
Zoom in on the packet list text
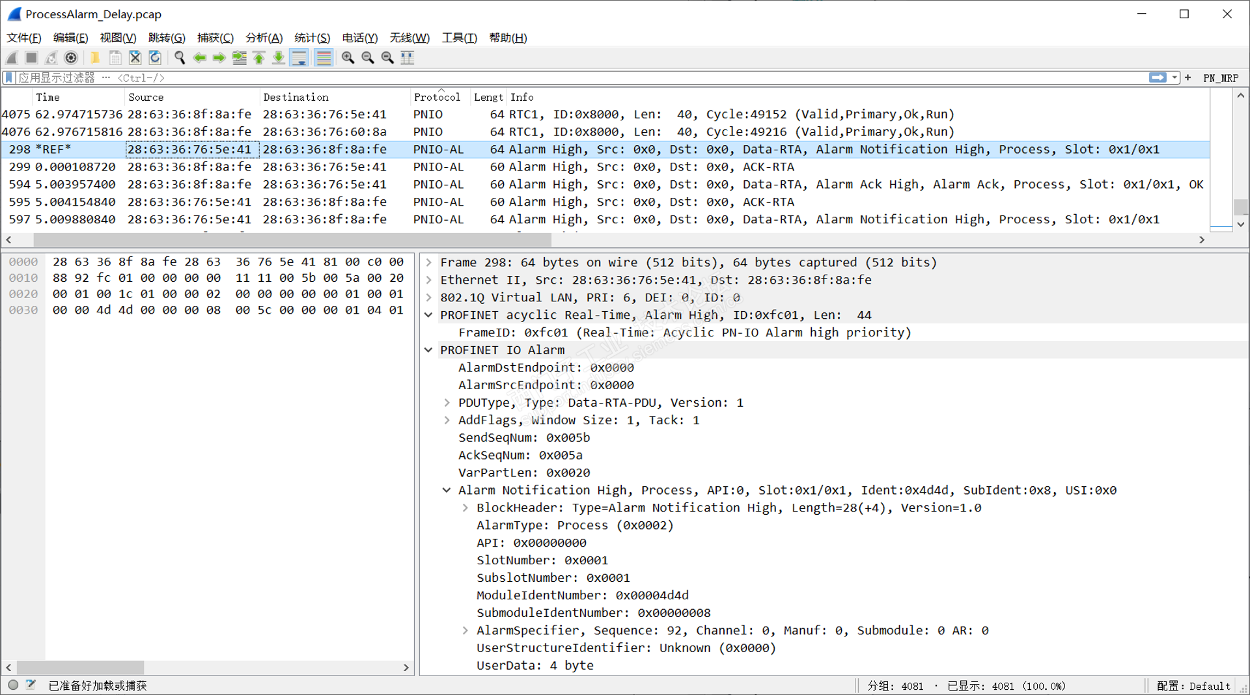coord(348,58)
